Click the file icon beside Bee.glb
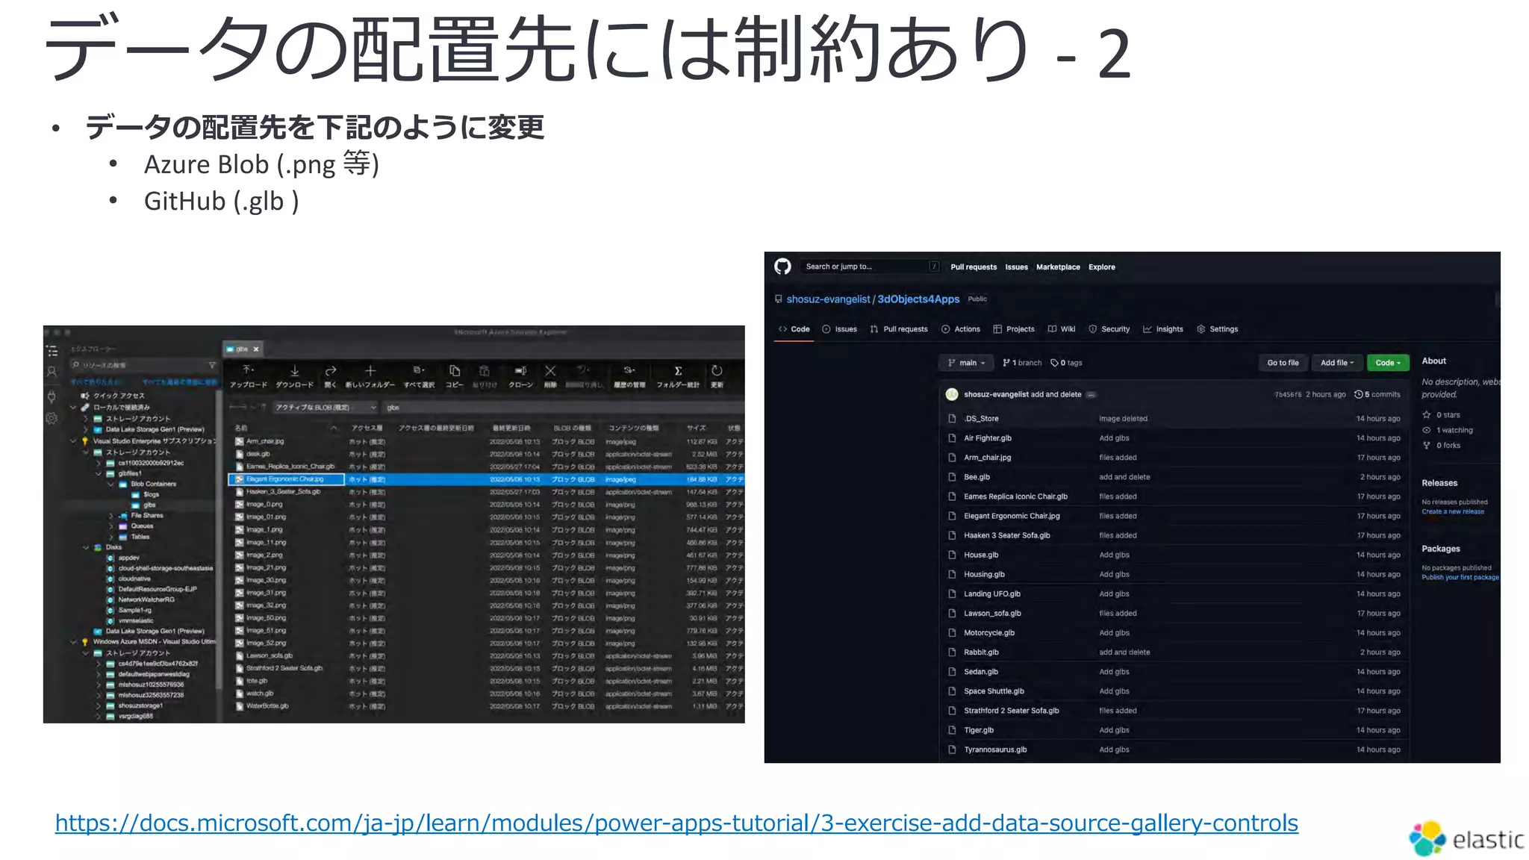Screen dimensions: 1529x860 pyautogui.click(x=952, y=477)
